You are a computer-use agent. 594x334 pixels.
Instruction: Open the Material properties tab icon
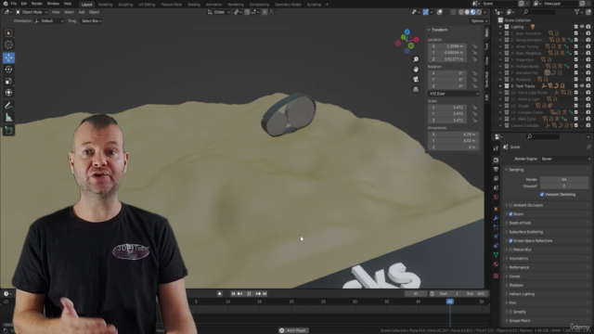click(x=496, y=263)
